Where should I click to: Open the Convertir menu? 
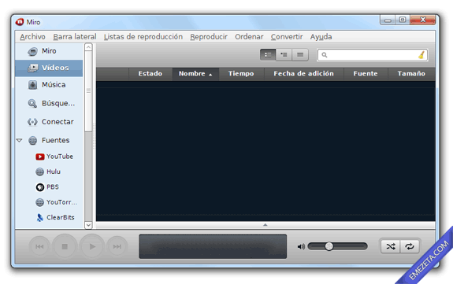click(x=287, y=37)
